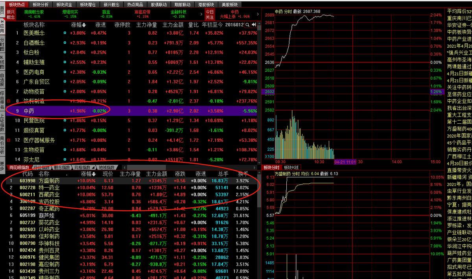This screenshot has height=279, width=472.
Task: Select the 同花顺指数 tab
Action: point(19,167)
